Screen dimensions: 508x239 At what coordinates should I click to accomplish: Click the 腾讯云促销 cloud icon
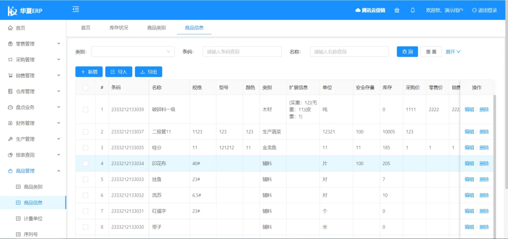[x=358, y=10]
